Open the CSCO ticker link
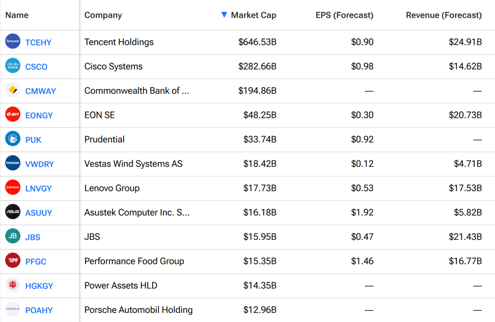This screenshot has height=322, width=495. pos(36,67)
